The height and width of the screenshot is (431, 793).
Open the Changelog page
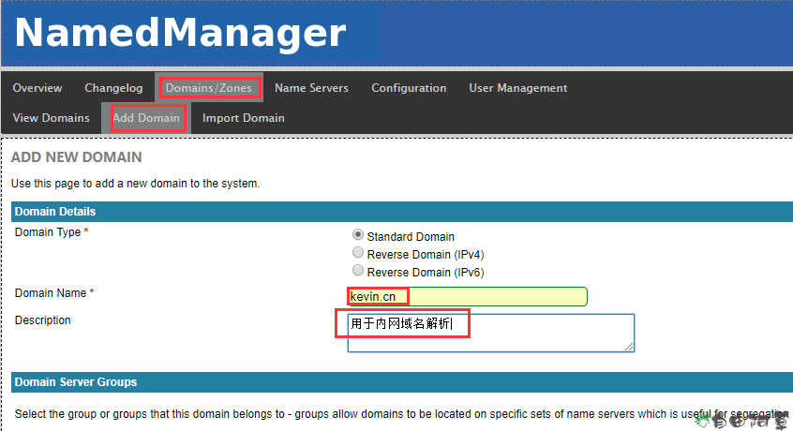point(113,88)
